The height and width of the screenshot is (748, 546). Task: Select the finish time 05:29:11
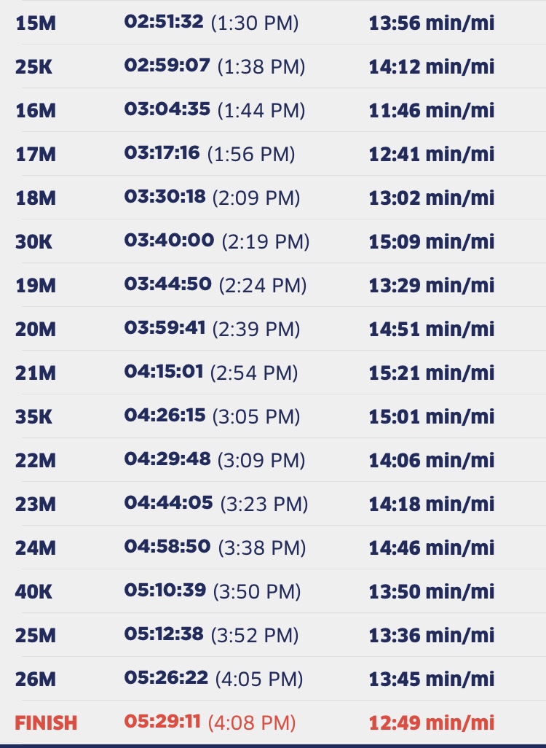(162, 722)
